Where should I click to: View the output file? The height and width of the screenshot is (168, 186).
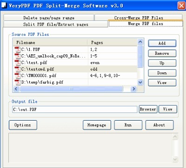click(x=168, y=109)
